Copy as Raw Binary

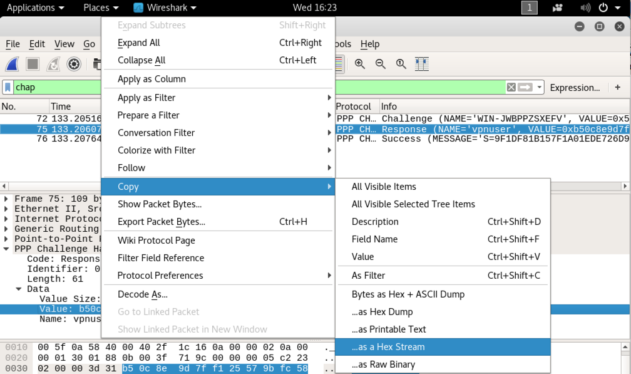(x=443, y=365)
